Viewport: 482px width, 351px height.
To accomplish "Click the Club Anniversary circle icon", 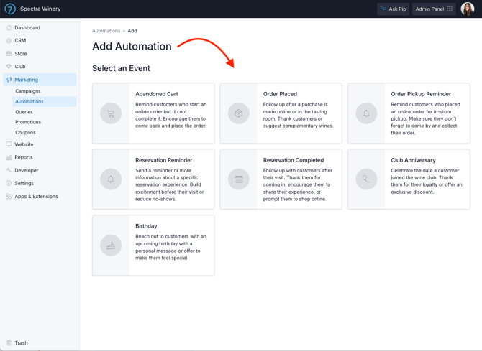I will coord(366,179).
